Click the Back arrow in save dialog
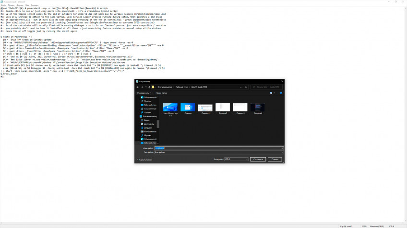Viewport: 407px width, 228px height. (x=137, y=87)
